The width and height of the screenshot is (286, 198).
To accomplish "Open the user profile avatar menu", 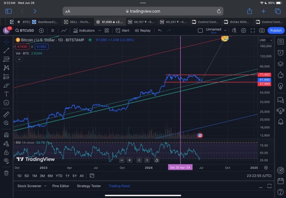I will pyautogui.click(x=7, y=30).
